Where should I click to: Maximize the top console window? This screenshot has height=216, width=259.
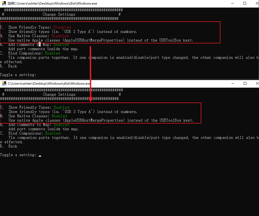click(x=245, y=4)
